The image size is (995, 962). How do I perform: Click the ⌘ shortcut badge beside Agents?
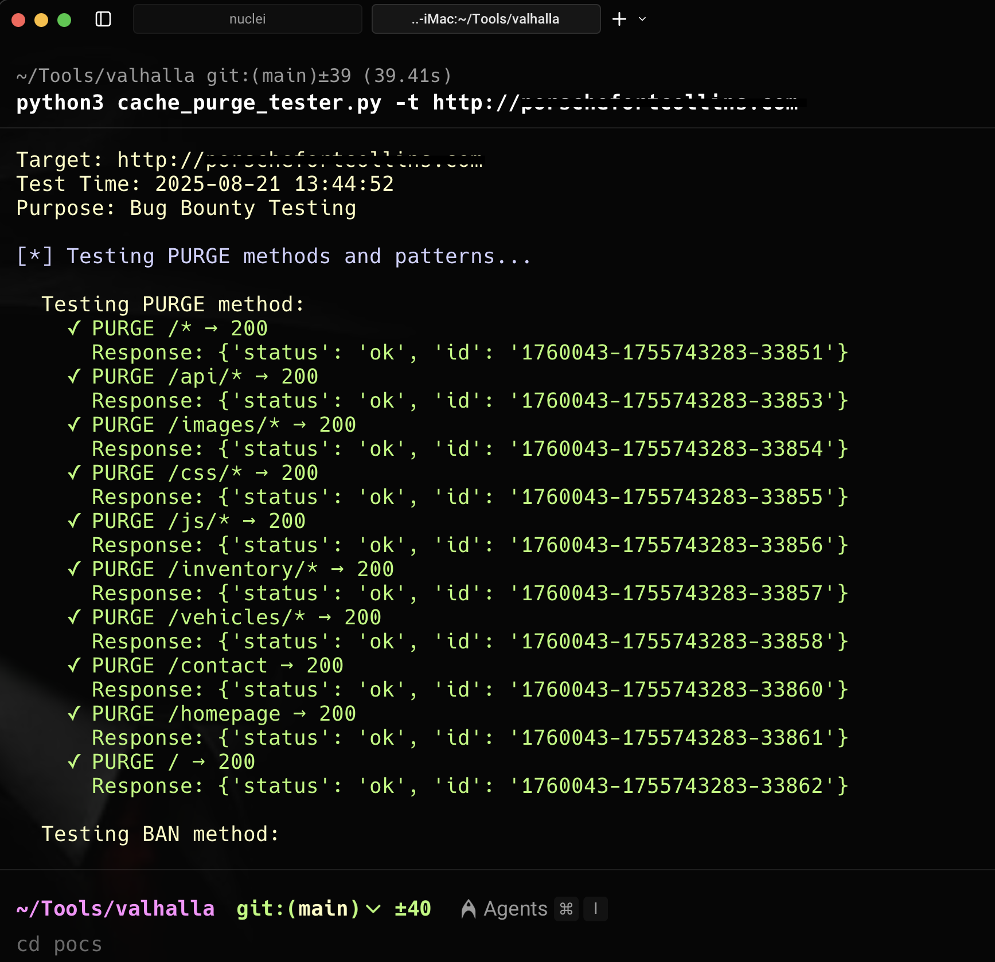565,909
